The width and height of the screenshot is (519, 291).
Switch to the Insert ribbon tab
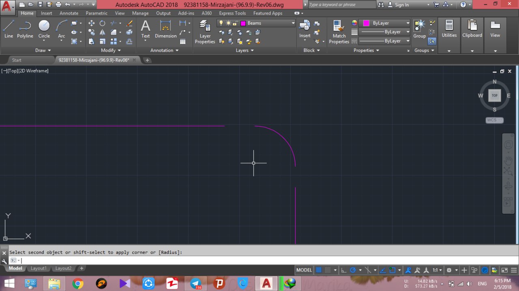pos(47,13)
